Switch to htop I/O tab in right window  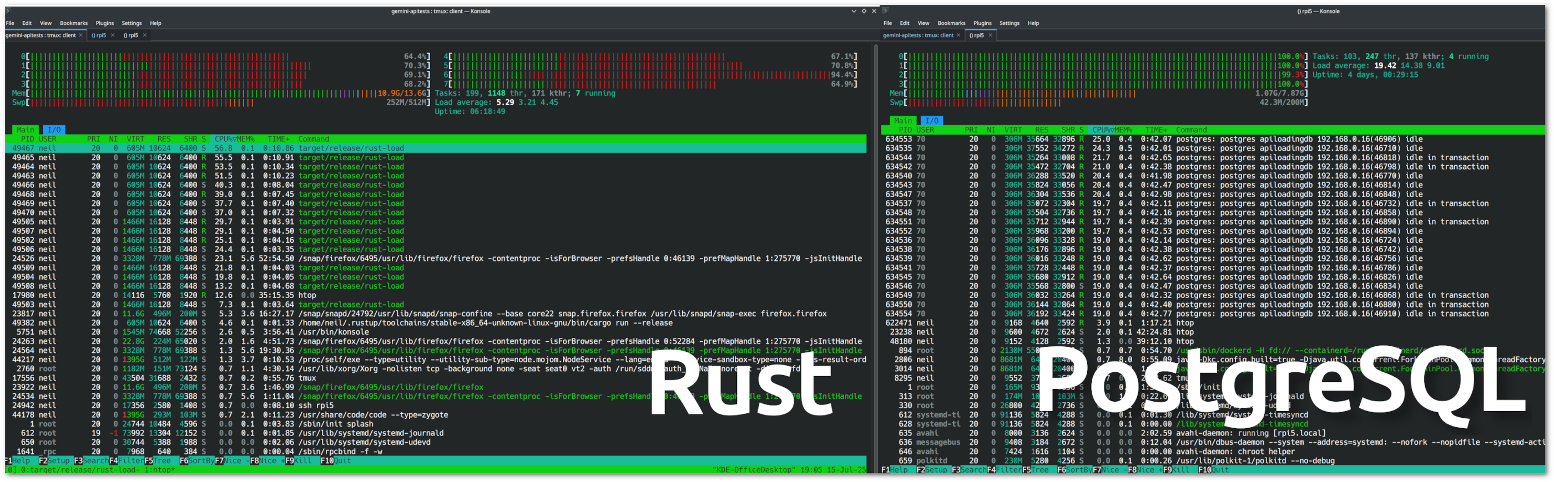click(x=931, y=121)
